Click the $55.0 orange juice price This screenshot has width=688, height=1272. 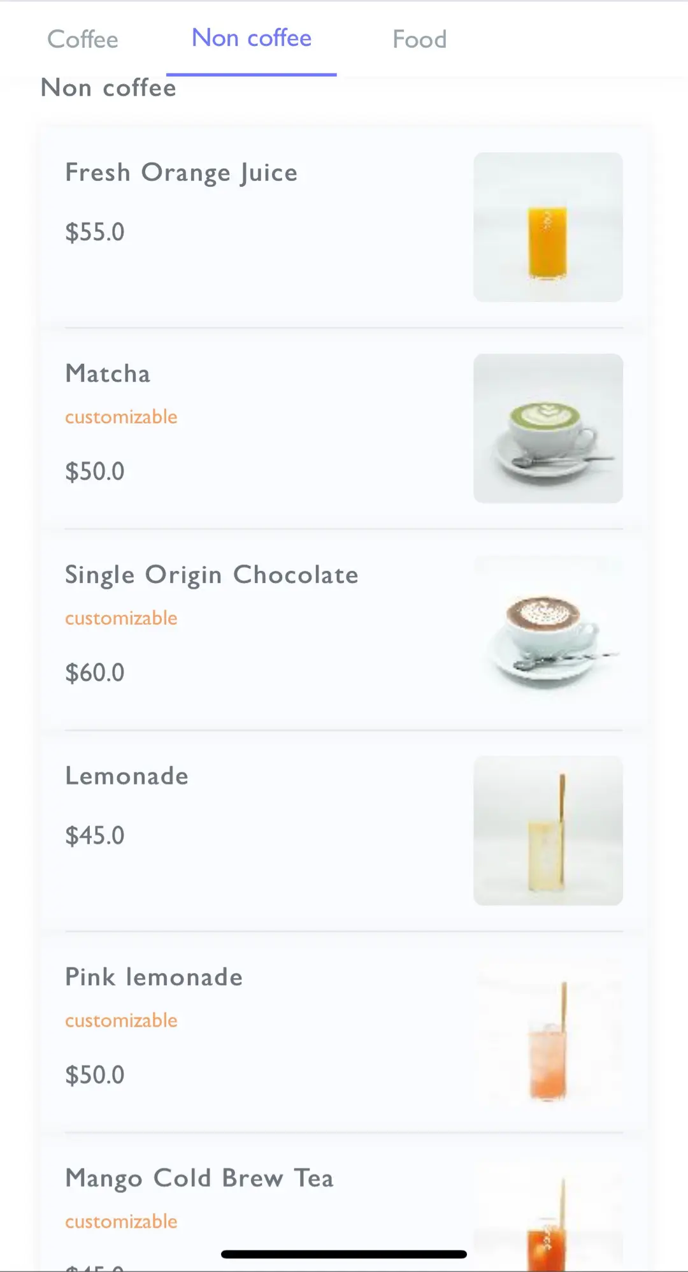[x=95, y=232]
